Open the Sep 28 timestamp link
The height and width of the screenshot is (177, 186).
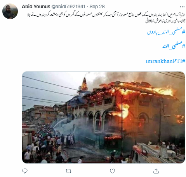(97, 7)
